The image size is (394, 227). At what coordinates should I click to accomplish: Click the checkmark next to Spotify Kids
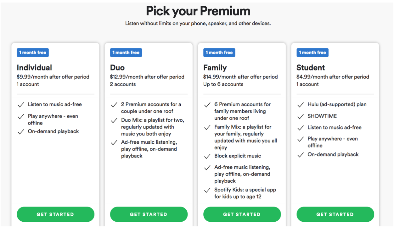[x=207, y=190]
